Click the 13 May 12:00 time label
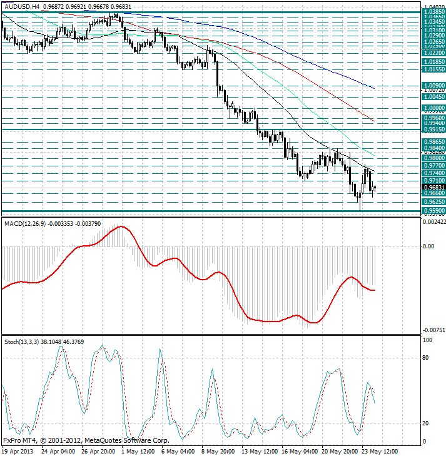446x456 pixels. [260, 452]
